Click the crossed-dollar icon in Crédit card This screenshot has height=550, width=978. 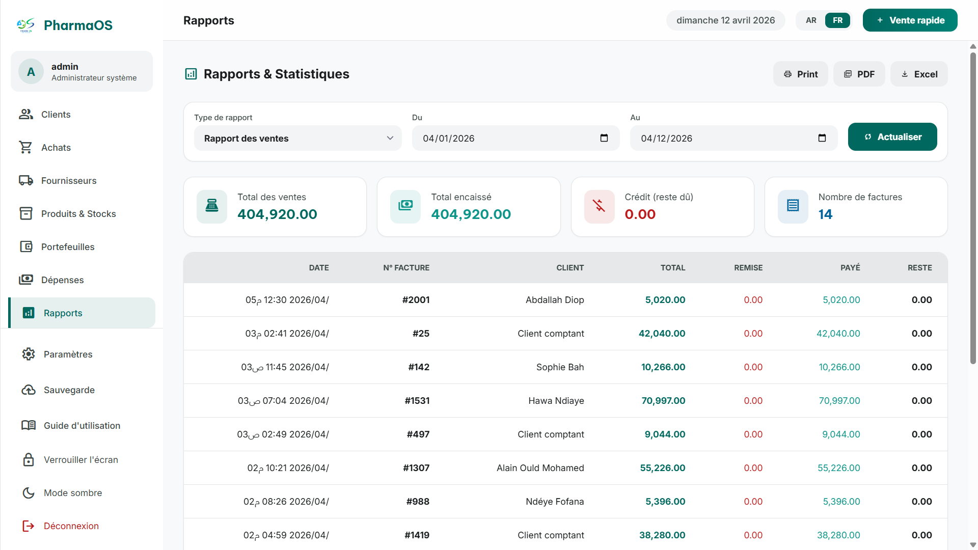pos(599,206)
